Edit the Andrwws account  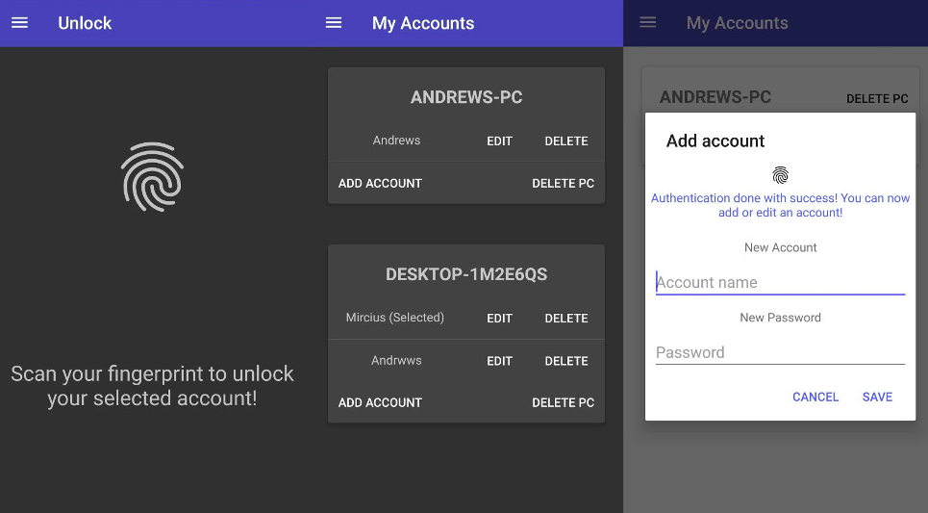[x=499, y=361]
